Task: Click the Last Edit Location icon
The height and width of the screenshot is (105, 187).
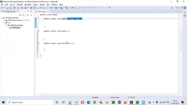Action: click(x=95, y=8)
